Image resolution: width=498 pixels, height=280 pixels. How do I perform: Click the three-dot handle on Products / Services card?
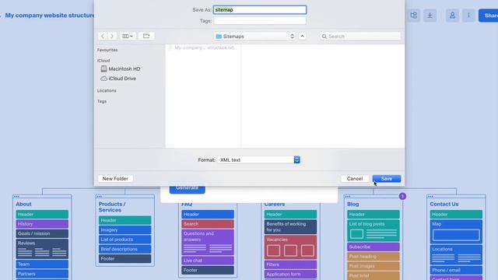pos(99,197)
